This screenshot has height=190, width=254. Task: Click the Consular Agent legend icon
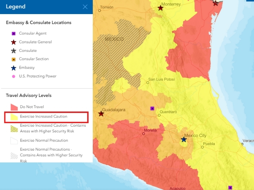14,33
